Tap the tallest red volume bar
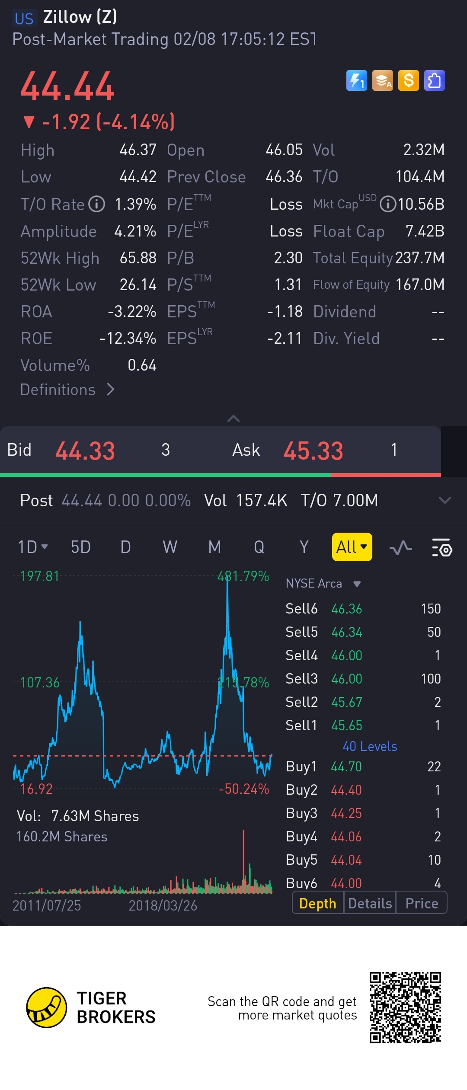The width and height of the screenshot is (467, 1090). 243,860
